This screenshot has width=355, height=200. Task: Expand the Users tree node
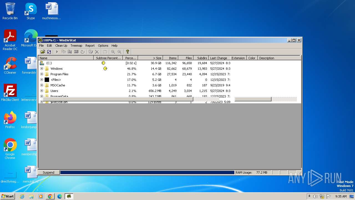(42, 91)
